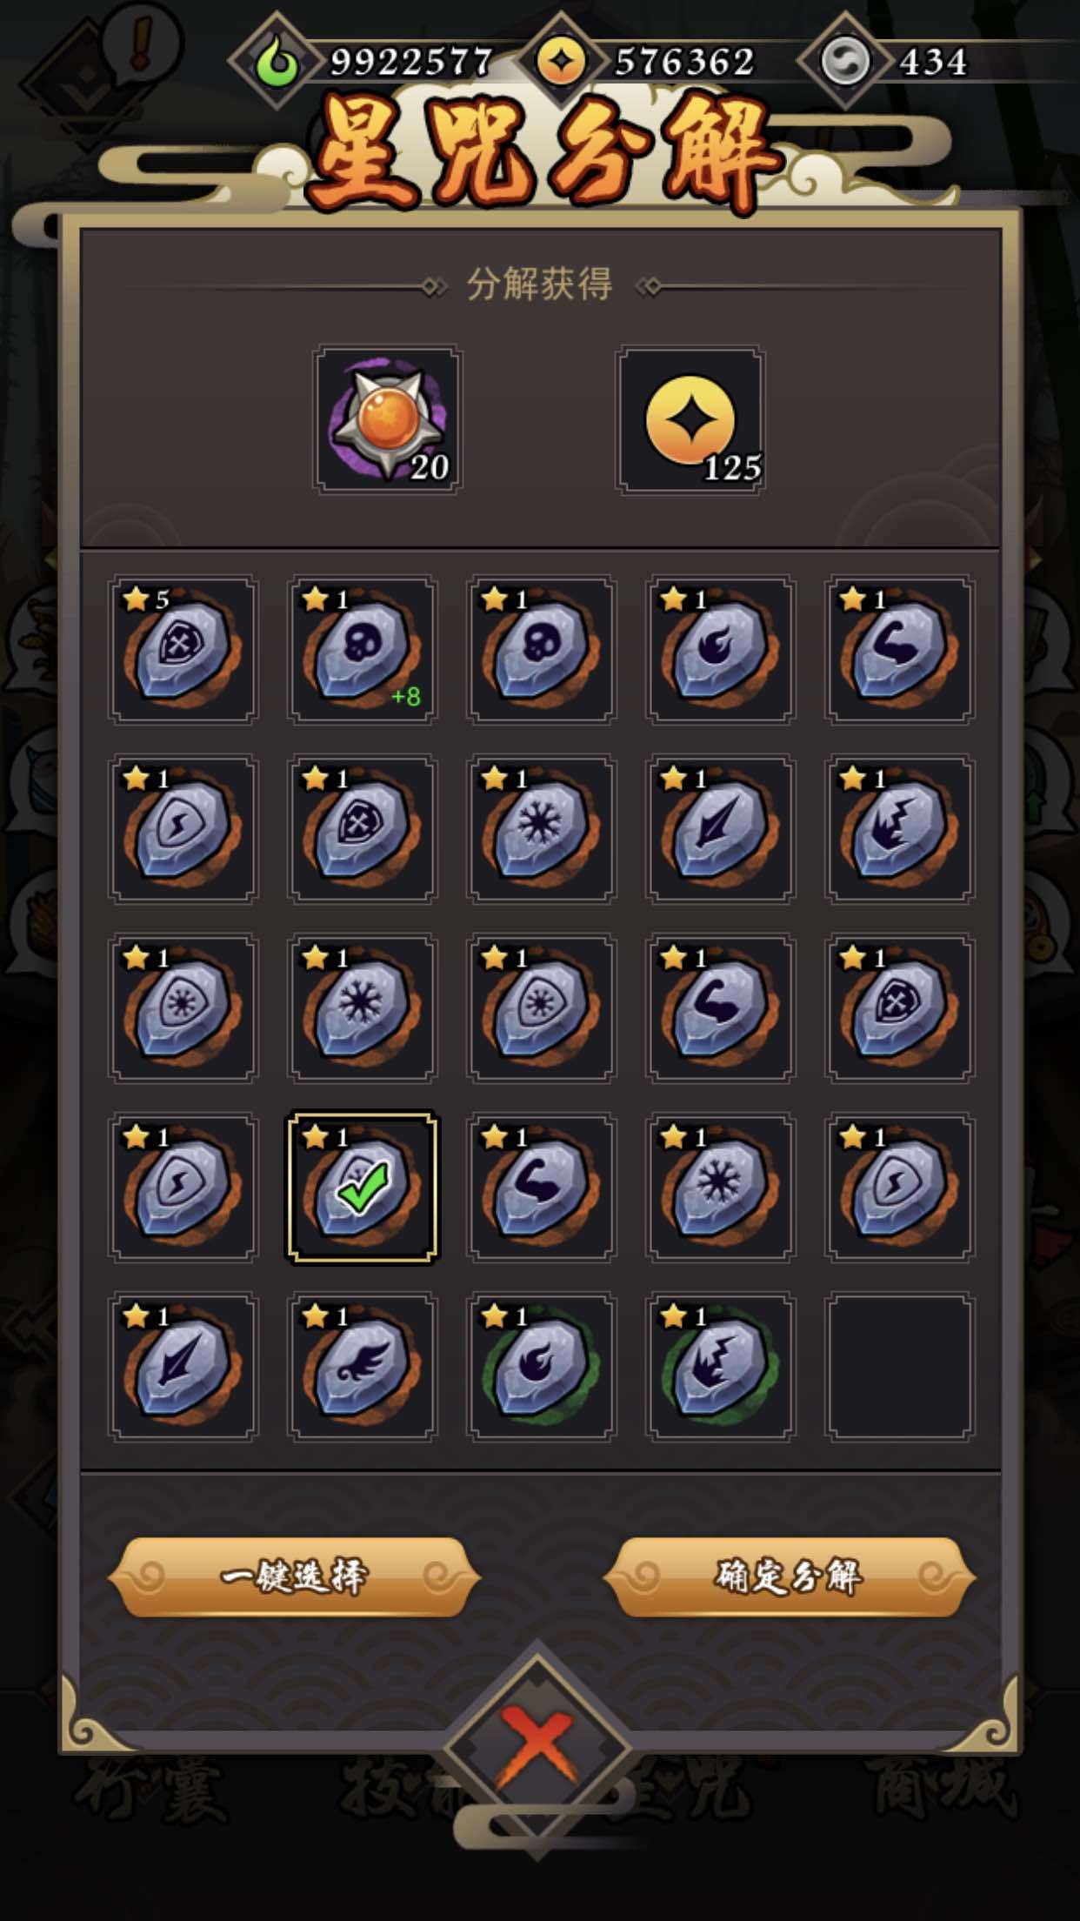Tap the gold coin reward showing 125
The height and width of the screenshot is (1921, 1080).
(x=690, y=420)
